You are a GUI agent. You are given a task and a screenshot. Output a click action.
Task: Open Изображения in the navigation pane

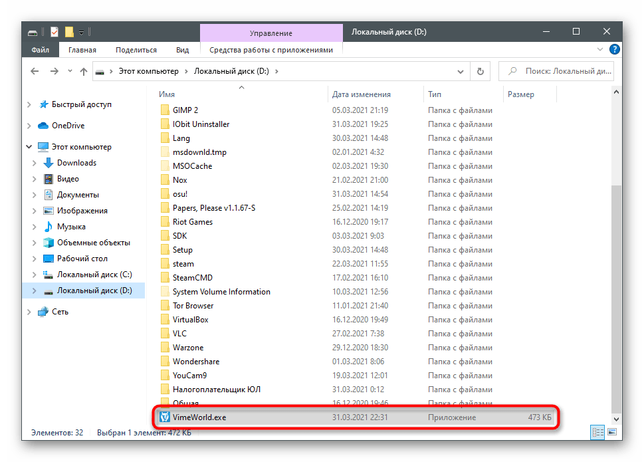click(x=82, y=211)
